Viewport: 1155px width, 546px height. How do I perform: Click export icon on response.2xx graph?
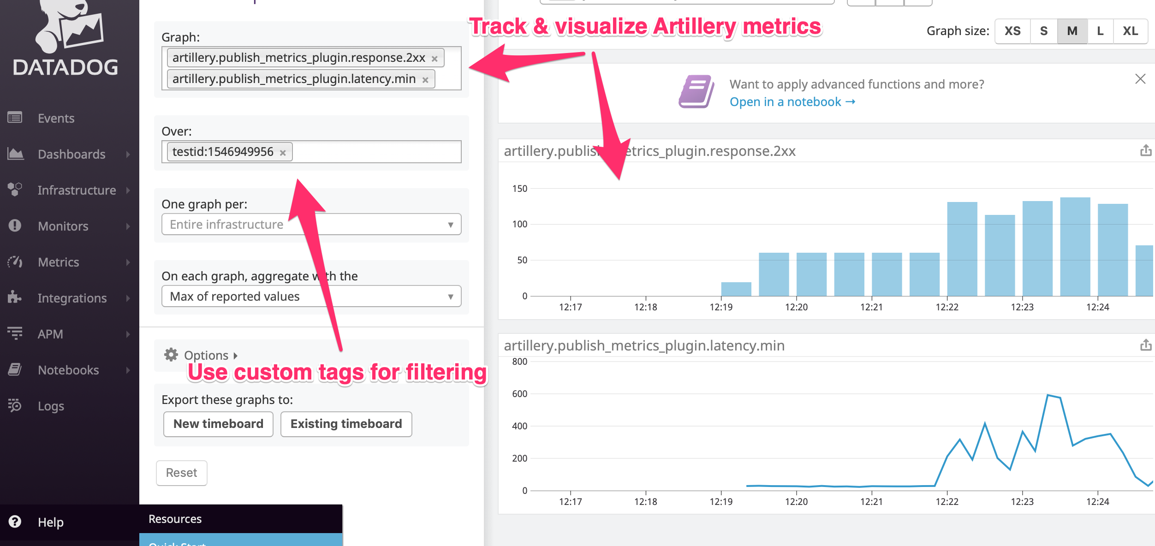tap(1146, 151)
